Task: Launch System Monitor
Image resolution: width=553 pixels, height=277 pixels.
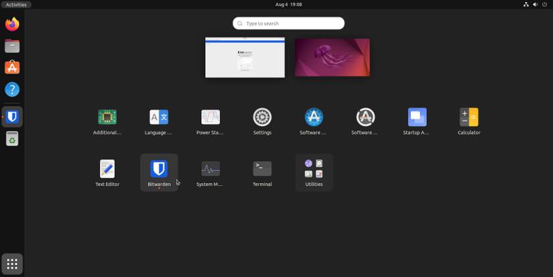Action: 210,172
